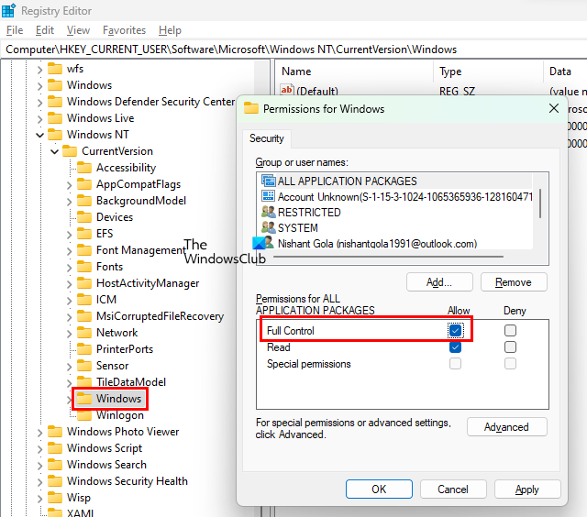Expand the MsiCorruptedFileRecovery tree node
The height and width of the screenshot is (517, 587).
tap(70, 317)
